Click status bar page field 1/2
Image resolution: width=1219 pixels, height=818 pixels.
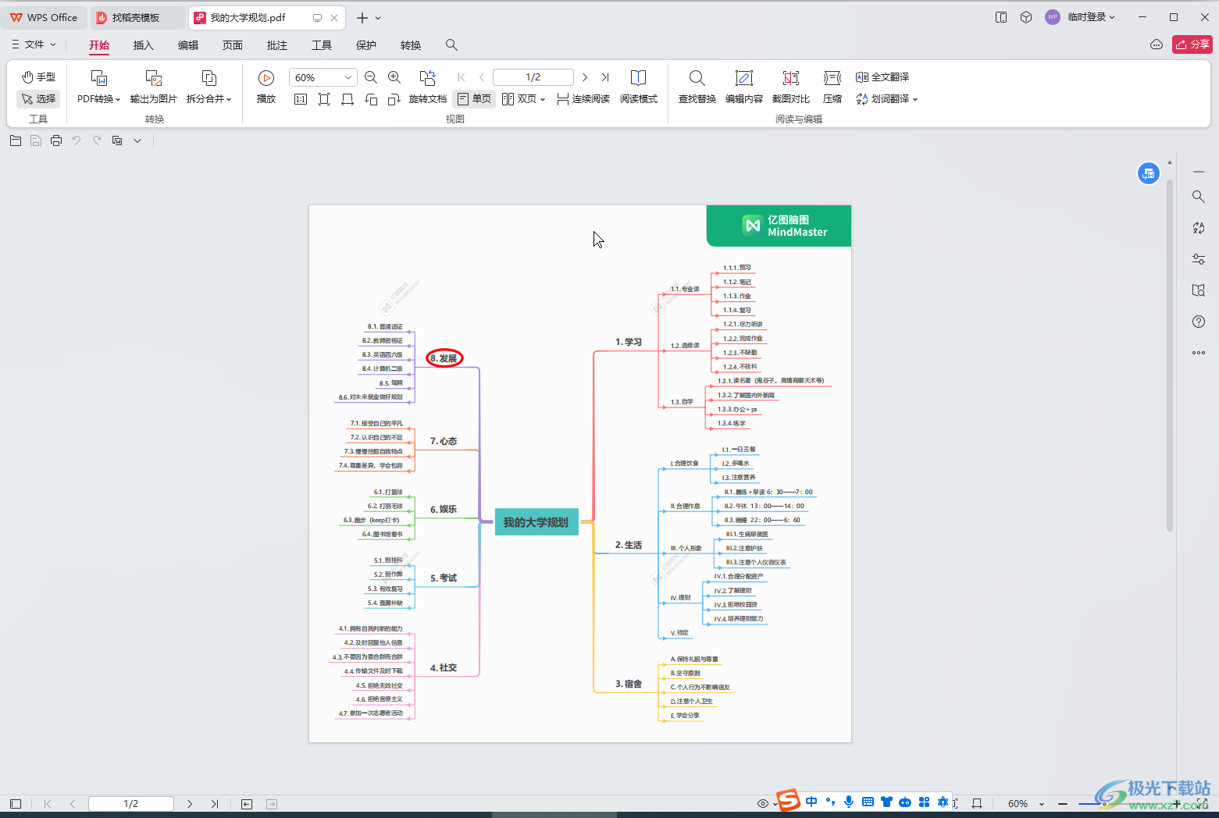click(131, 804)
